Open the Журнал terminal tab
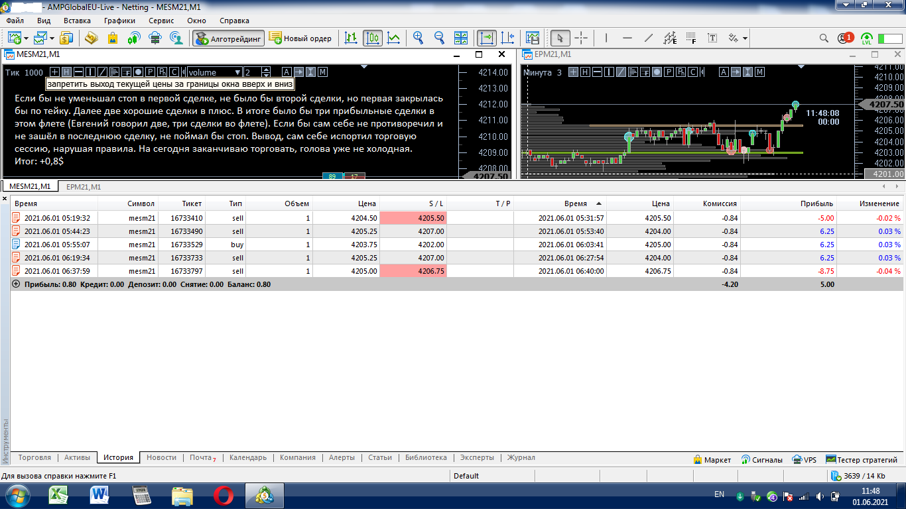Image resolution: width=906 pixels, height=509 pixels. click(x=521, y=457)
